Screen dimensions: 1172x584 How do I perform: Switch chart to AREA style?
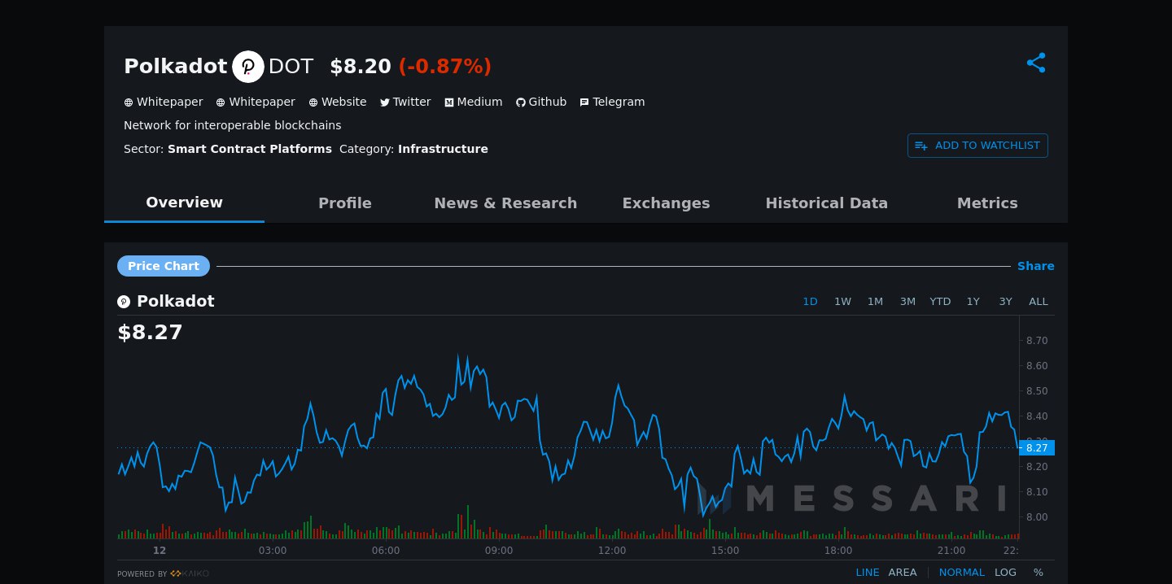coord(903,573)
